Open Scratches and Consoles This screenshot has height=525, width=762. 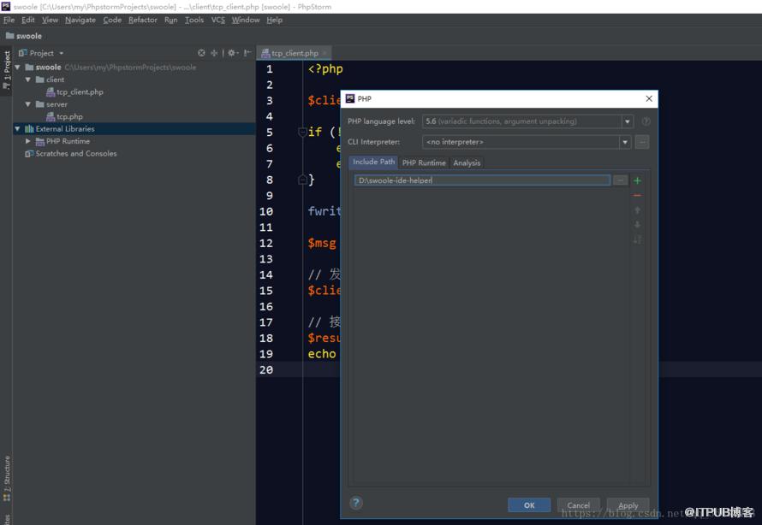tap(71, 153)
